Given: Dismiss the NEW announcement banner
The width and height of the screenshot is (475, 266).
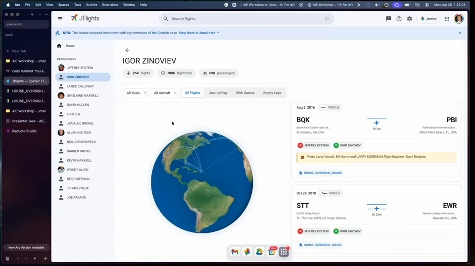Looking at the screenshot, I should 460,33.
